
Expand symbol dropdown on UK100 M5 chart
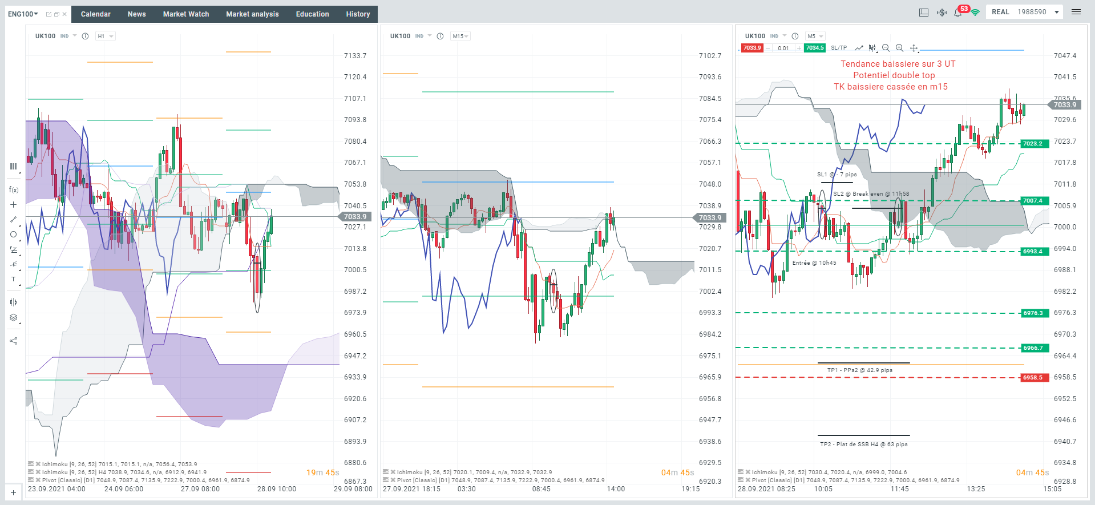click(x=785, y=36)
